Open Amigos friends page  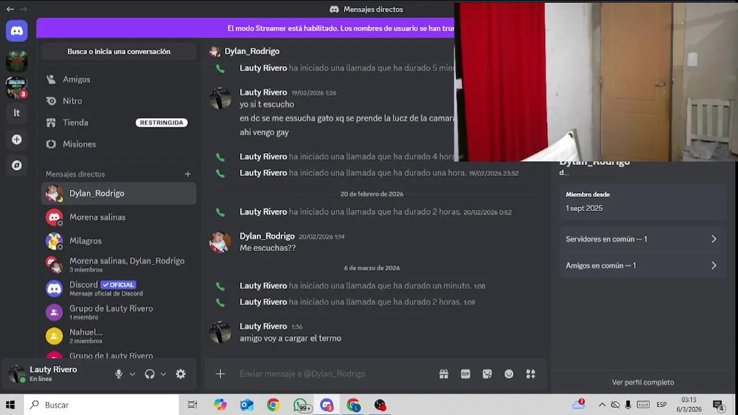[119, 80]
